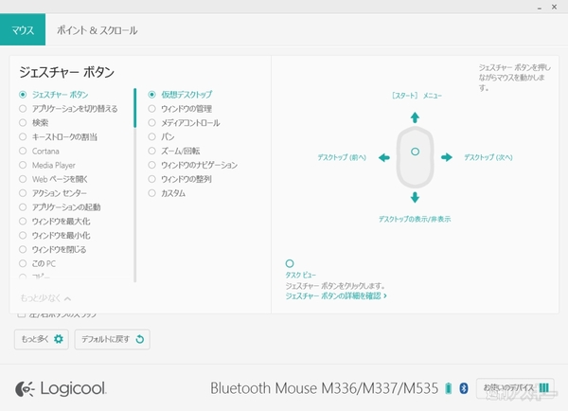
Task: Minimize the Logicool Options window
Action: coord(540,8)
